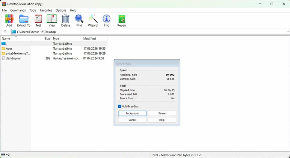Select the desktop.ini file name

13,58
